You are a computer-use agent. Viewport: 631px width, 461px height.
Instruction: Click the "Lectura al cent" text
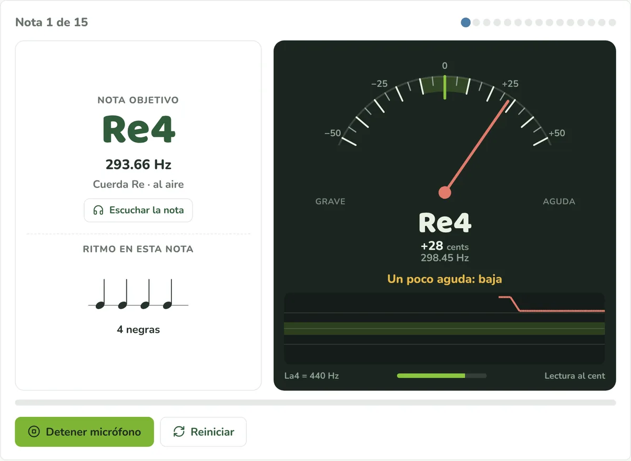click(575, 376)
